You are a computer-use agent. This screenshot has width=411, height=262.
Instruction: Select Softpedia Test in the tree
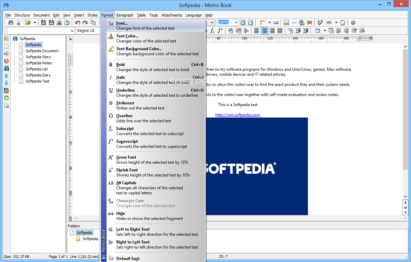37,81
